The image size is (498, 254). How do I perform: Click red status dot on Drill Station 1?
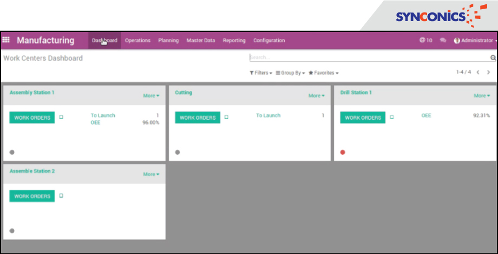click(343, 152)
